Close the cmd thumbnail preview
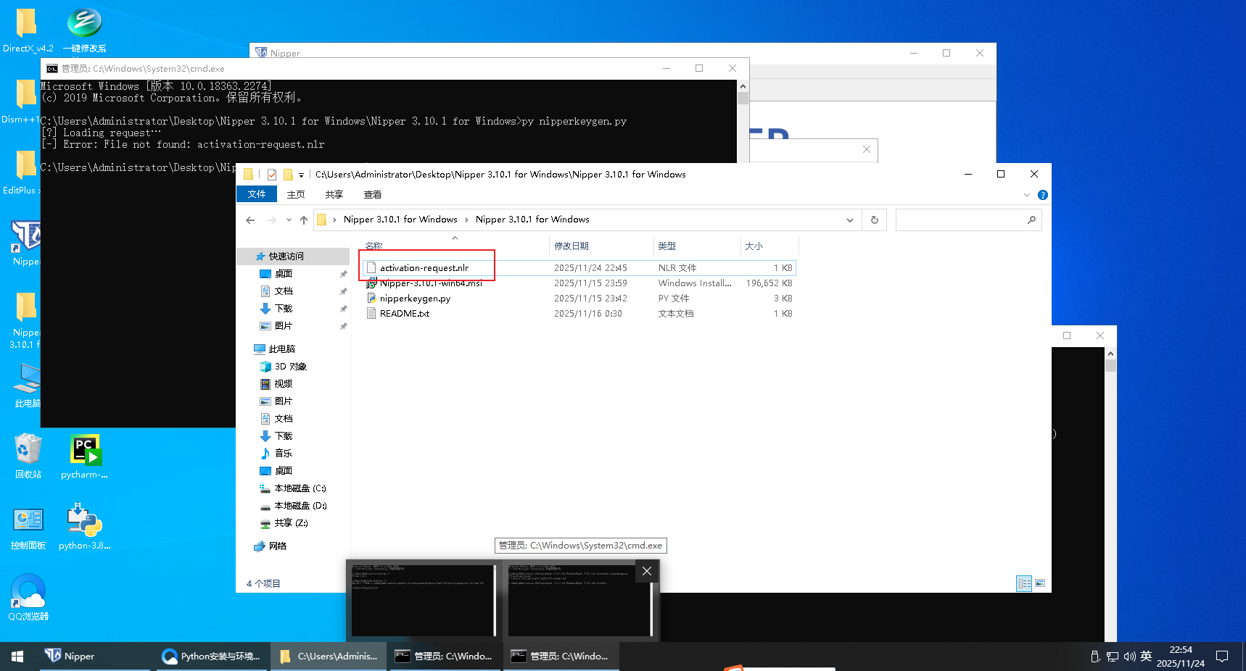Image resolution: width=1246 pixels, height=671 pixels. point(646,571)
